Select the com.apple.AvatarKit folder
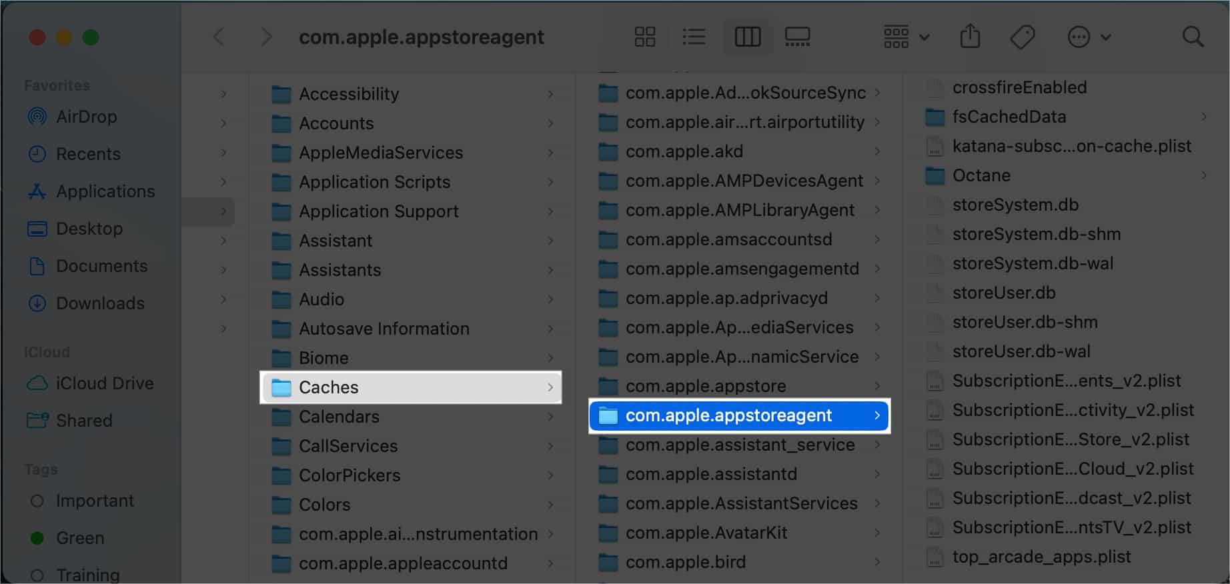The width and height of the screenshot is (1230, 584). [739, 533]
